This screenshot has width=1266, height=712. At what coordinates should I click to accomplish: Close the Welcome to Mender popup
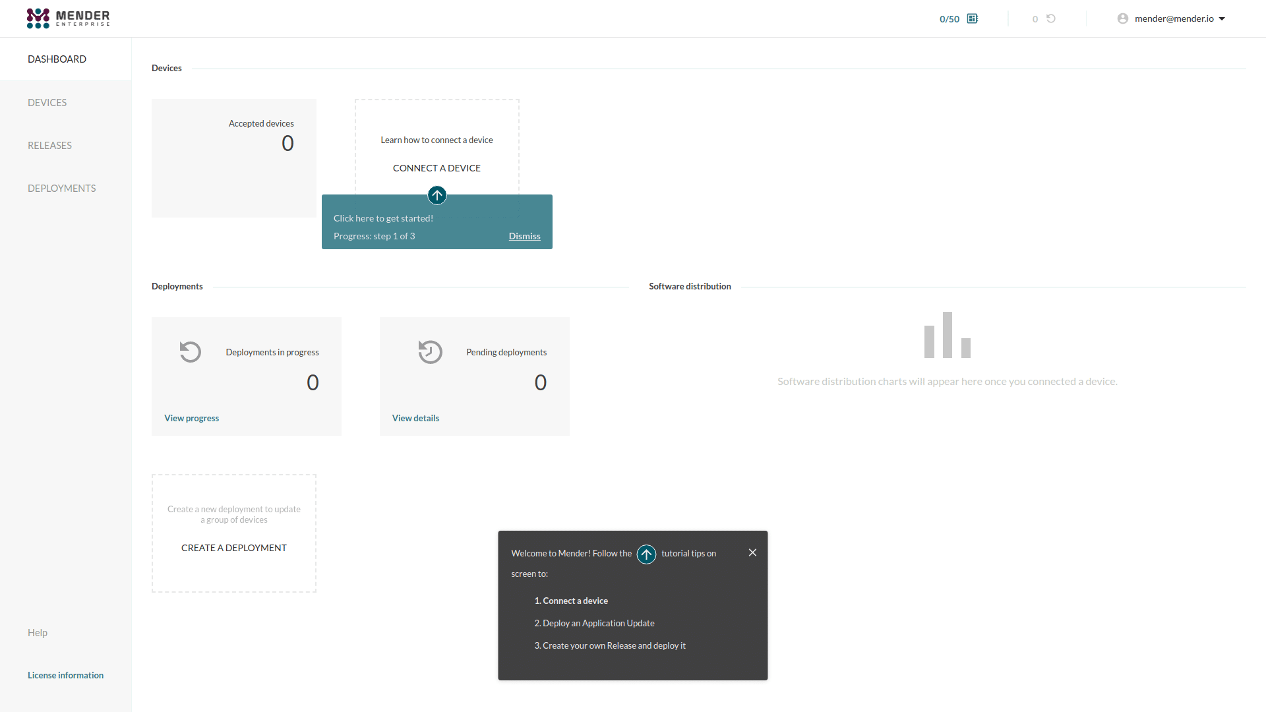tap(752, 552)
